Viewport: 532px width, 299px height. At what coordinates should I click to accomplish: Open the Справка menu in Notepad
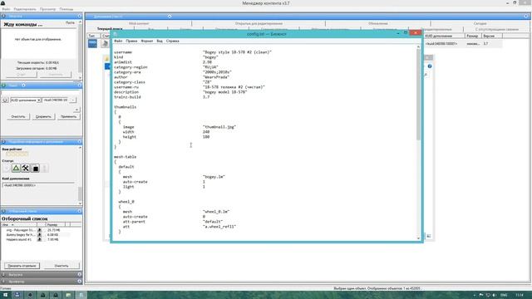pyautogui.click(x=173, y=41)
